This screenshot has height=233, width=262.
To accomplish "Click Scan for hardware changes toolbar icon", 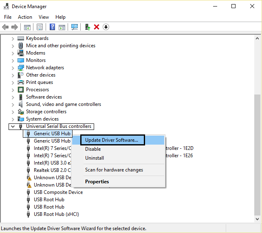I will pos(74,27).
